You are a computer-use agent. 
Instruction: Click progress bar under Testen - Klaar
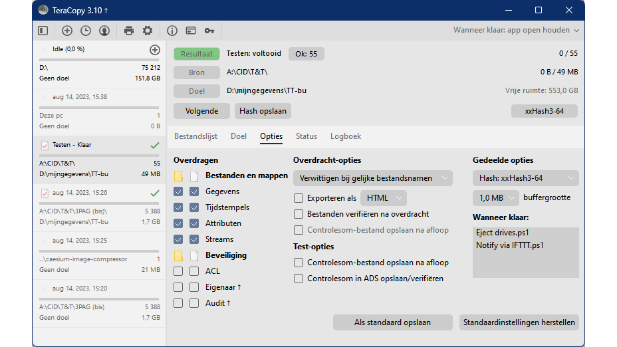click(x=99, y=156)
